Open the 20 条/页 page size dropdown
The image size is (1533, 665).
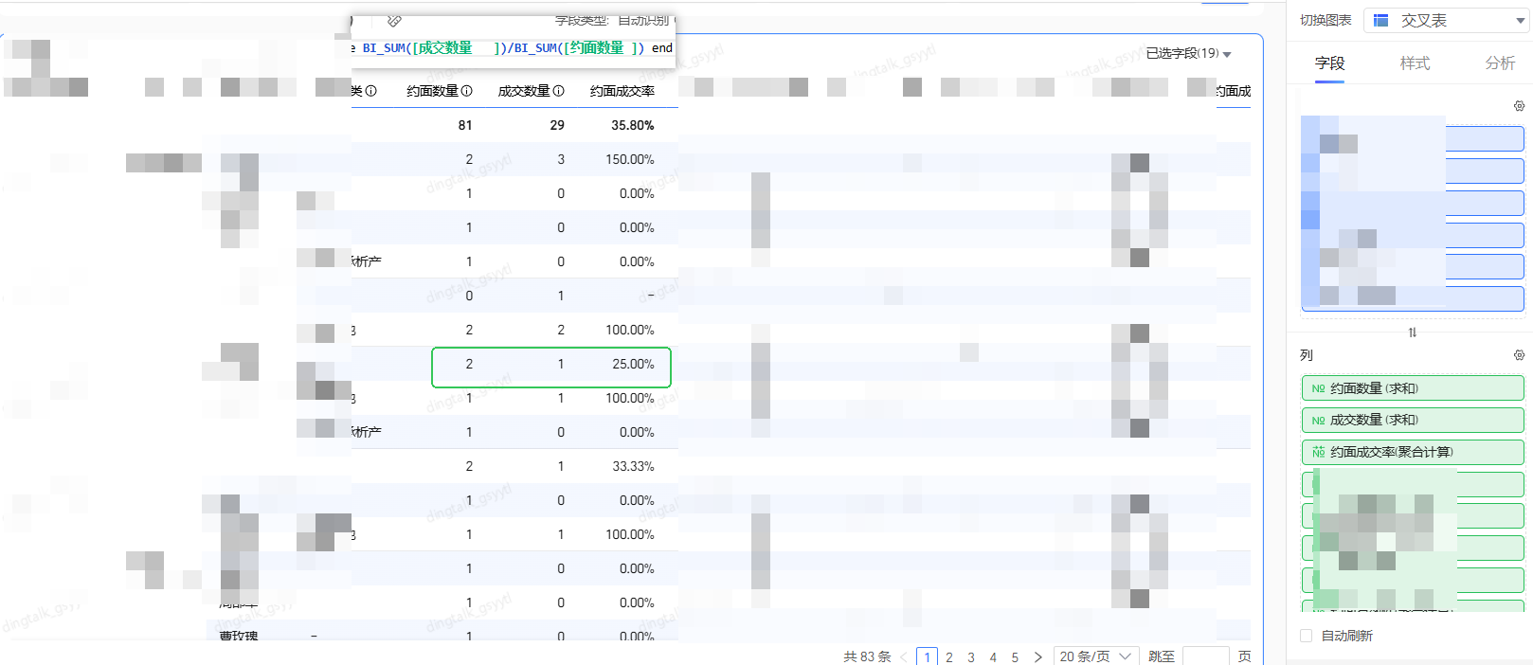pyautogui.click(x=1094, y=656)
